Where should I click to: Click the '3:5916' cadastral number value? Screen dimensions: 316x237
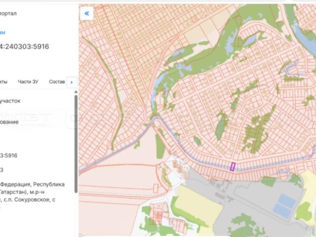[9, 156]
